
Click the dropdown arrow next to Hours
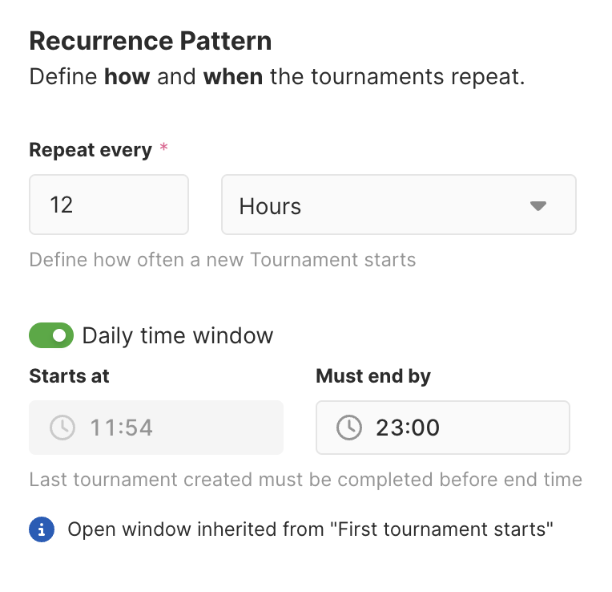(538, 205)
